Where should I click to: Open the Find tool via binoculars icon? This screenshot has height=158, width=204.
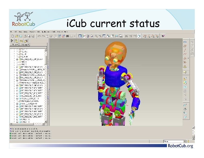pos(67,36)
